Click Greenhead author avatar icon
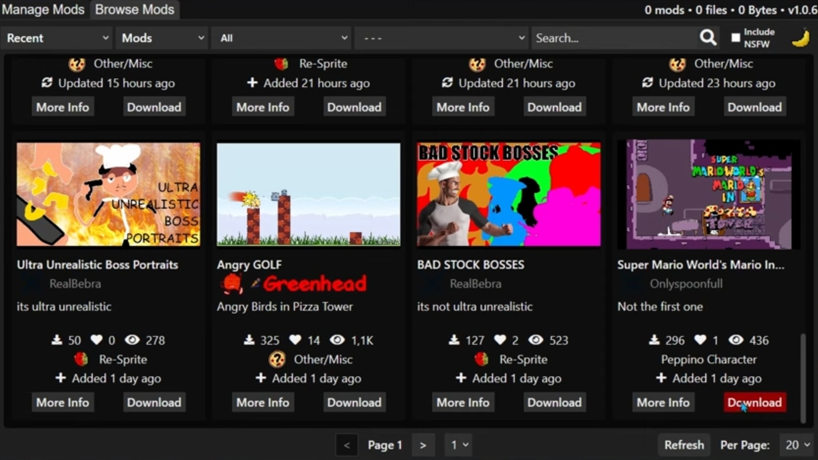The height and width of the screenshot is (460, 818). point(232,284)
